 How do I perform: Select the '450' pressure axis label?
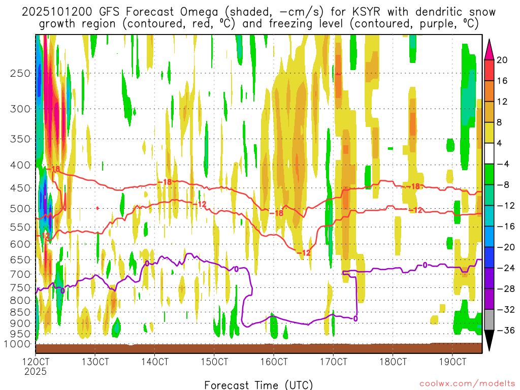point(20,188)
